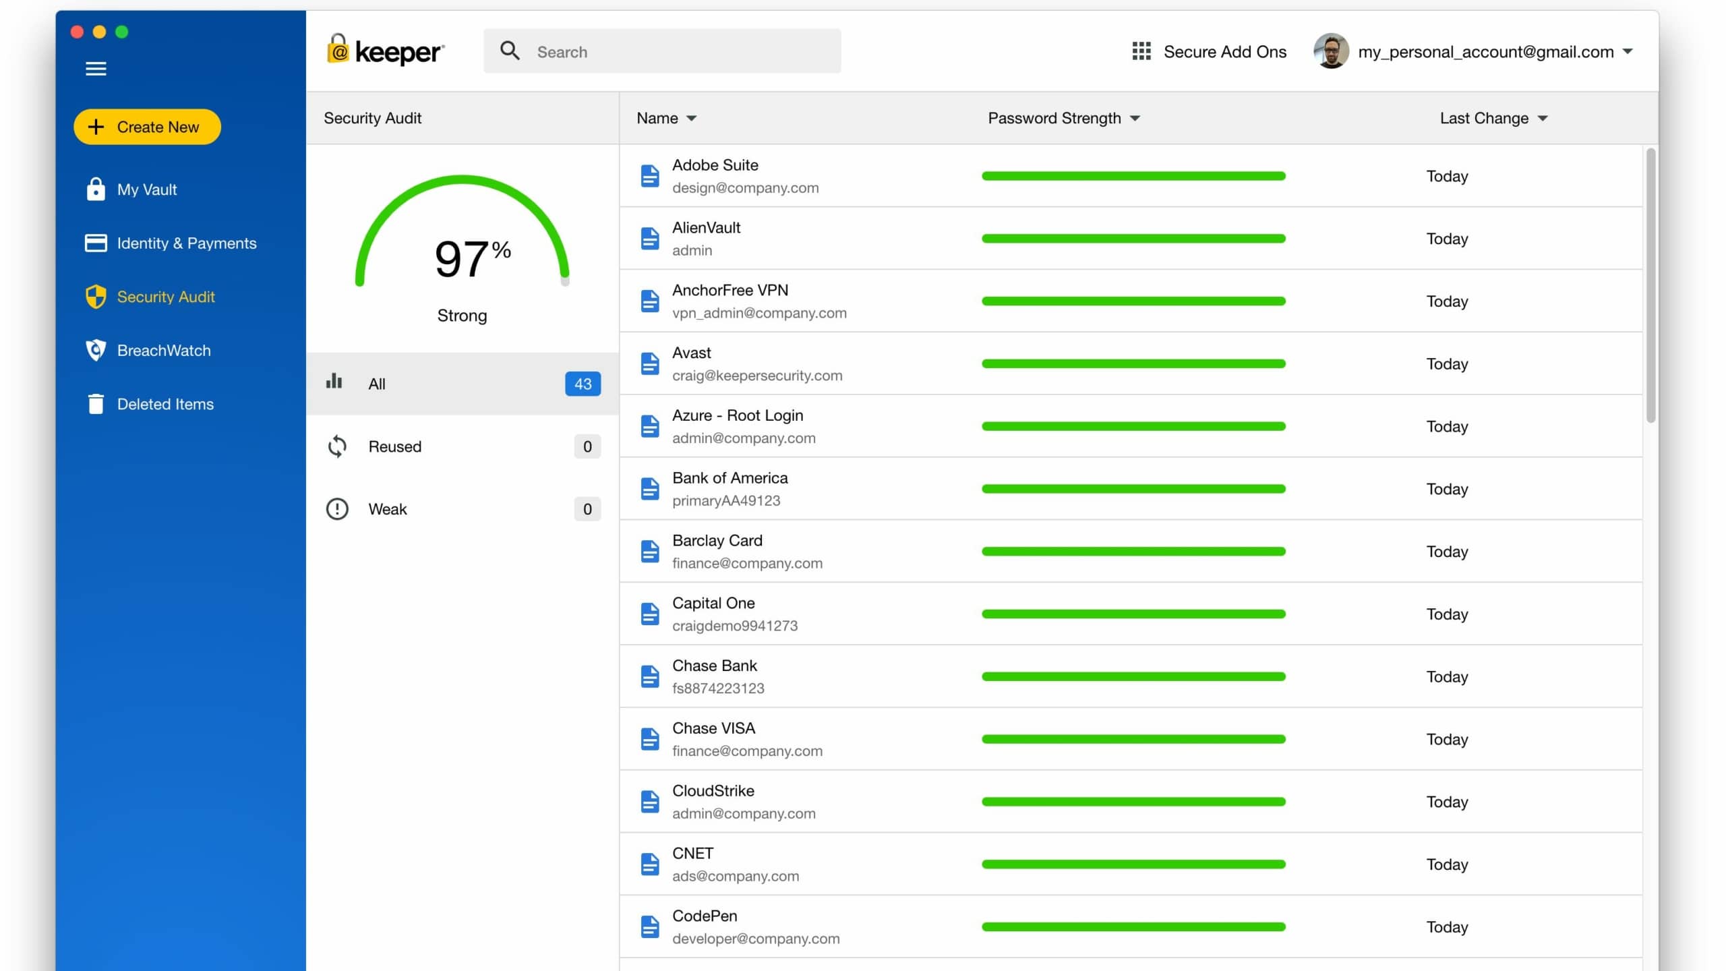
Task: Click the My Vault lock icon
Action: (x=96, y=189)
